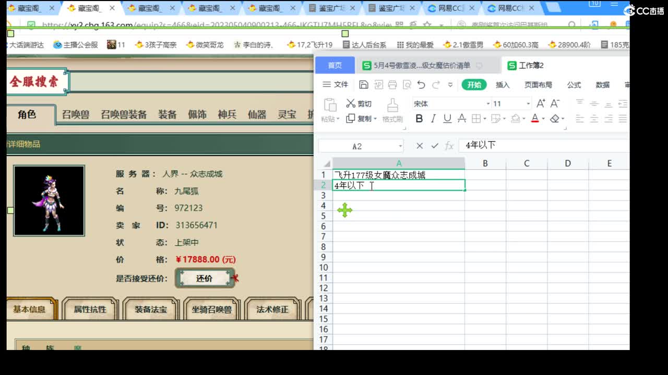Switch to the 公式 ribbon tab
Viewport: 668px width, 375px height.
574,84
